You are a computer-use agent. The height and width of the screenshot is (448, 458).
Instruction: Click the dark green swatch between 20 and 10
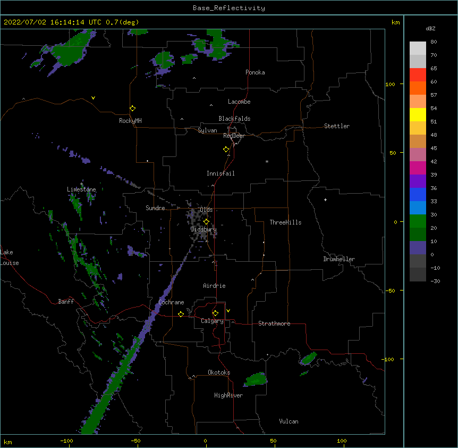click(x=418, y=234)
